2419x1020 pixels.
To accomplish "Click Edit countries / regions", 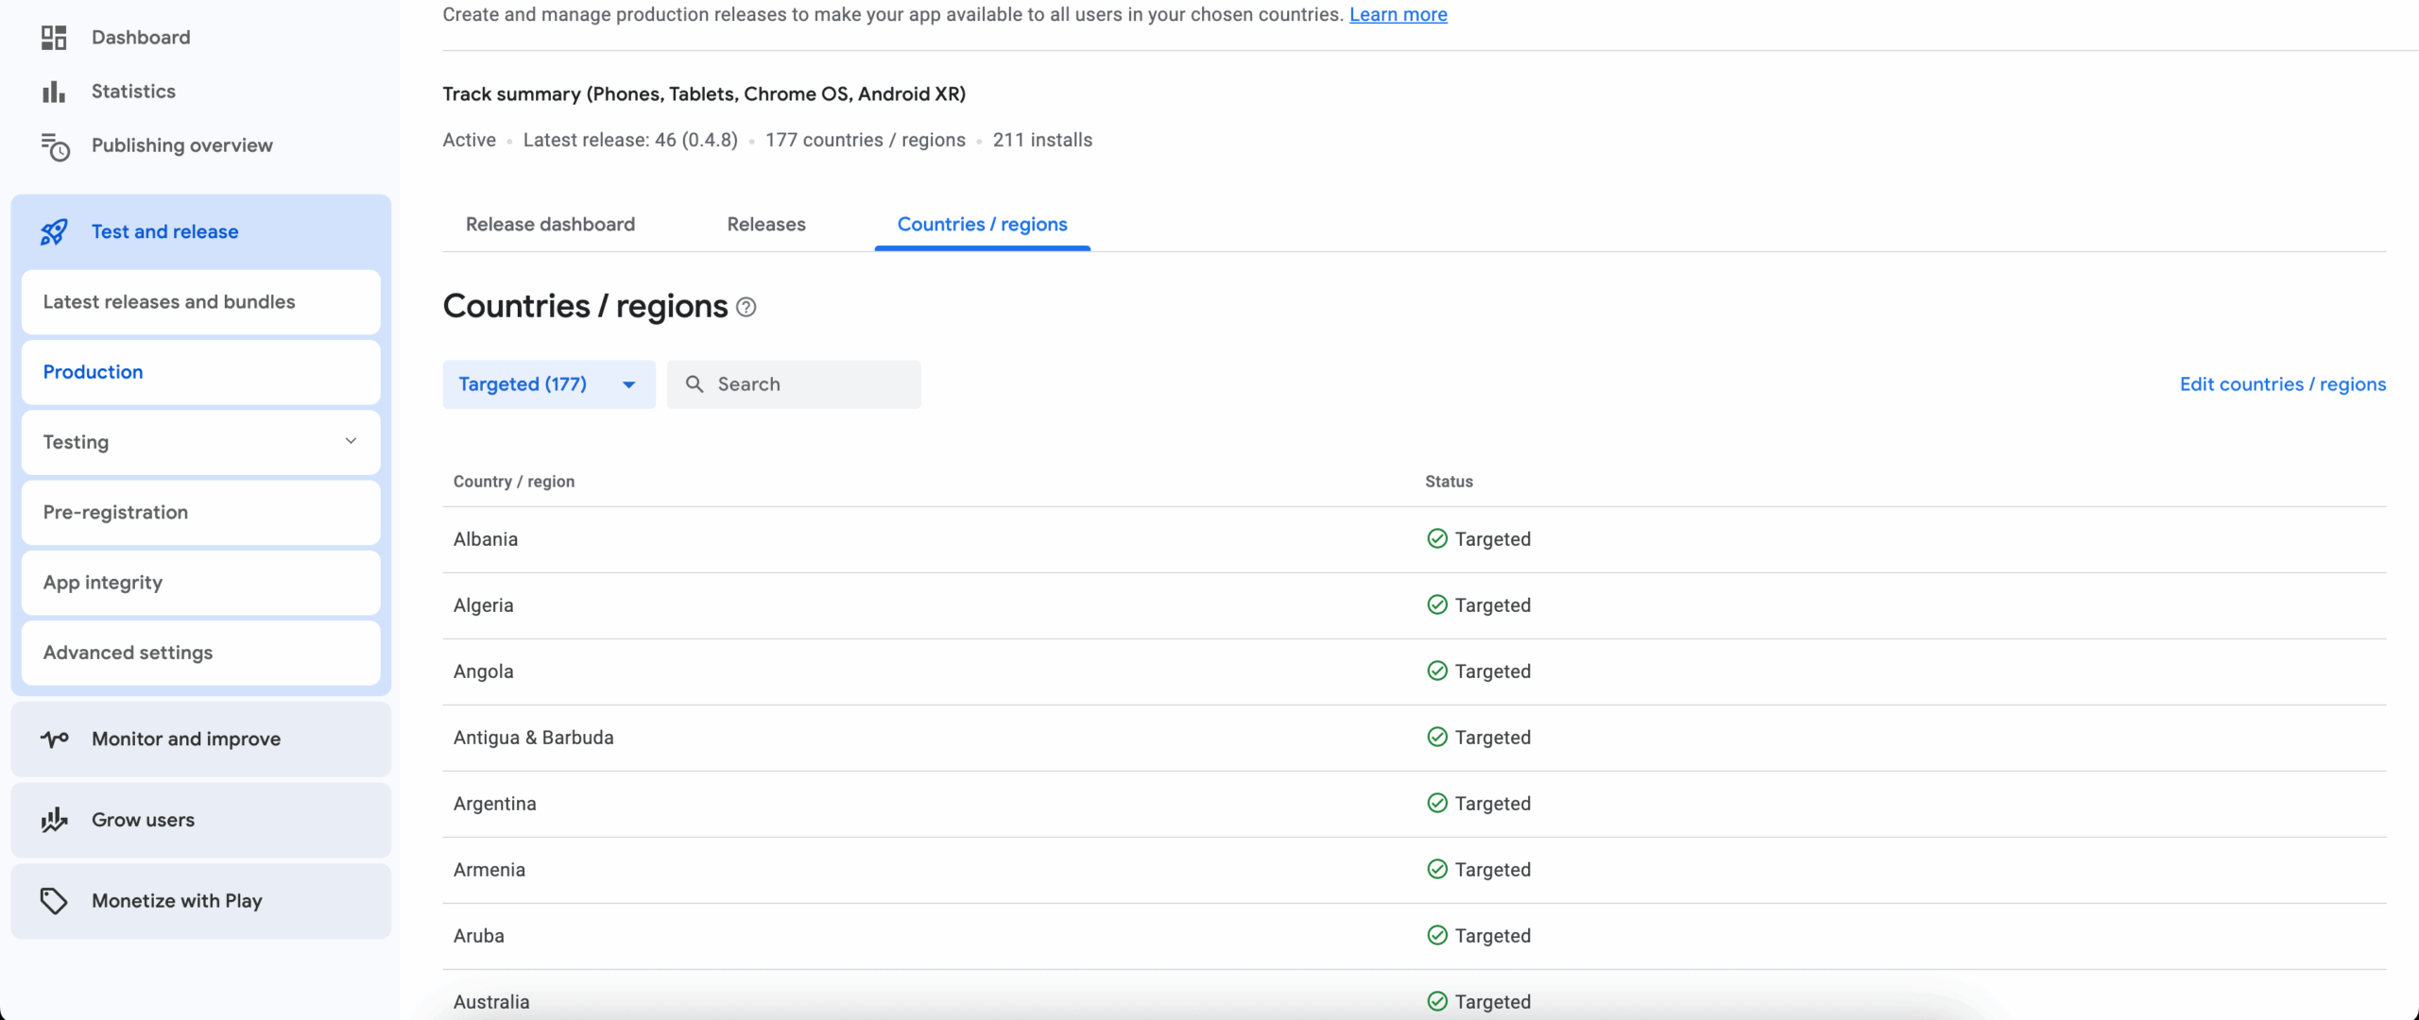I will [2283, 383].
